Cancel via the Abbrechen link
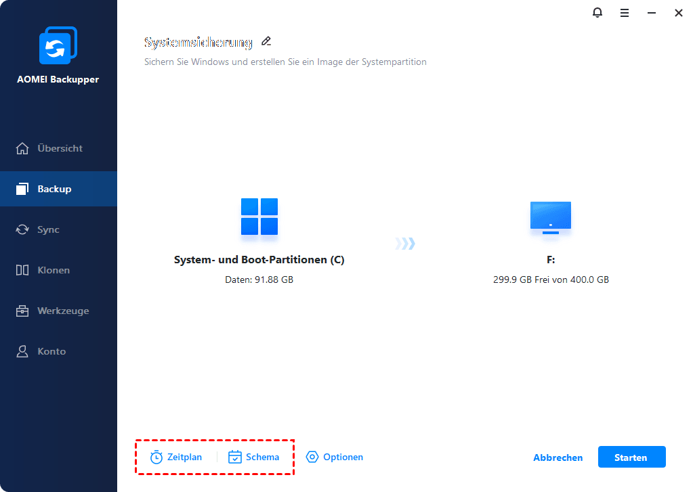The height and width of the screenshot is (492, 693). 558,457
